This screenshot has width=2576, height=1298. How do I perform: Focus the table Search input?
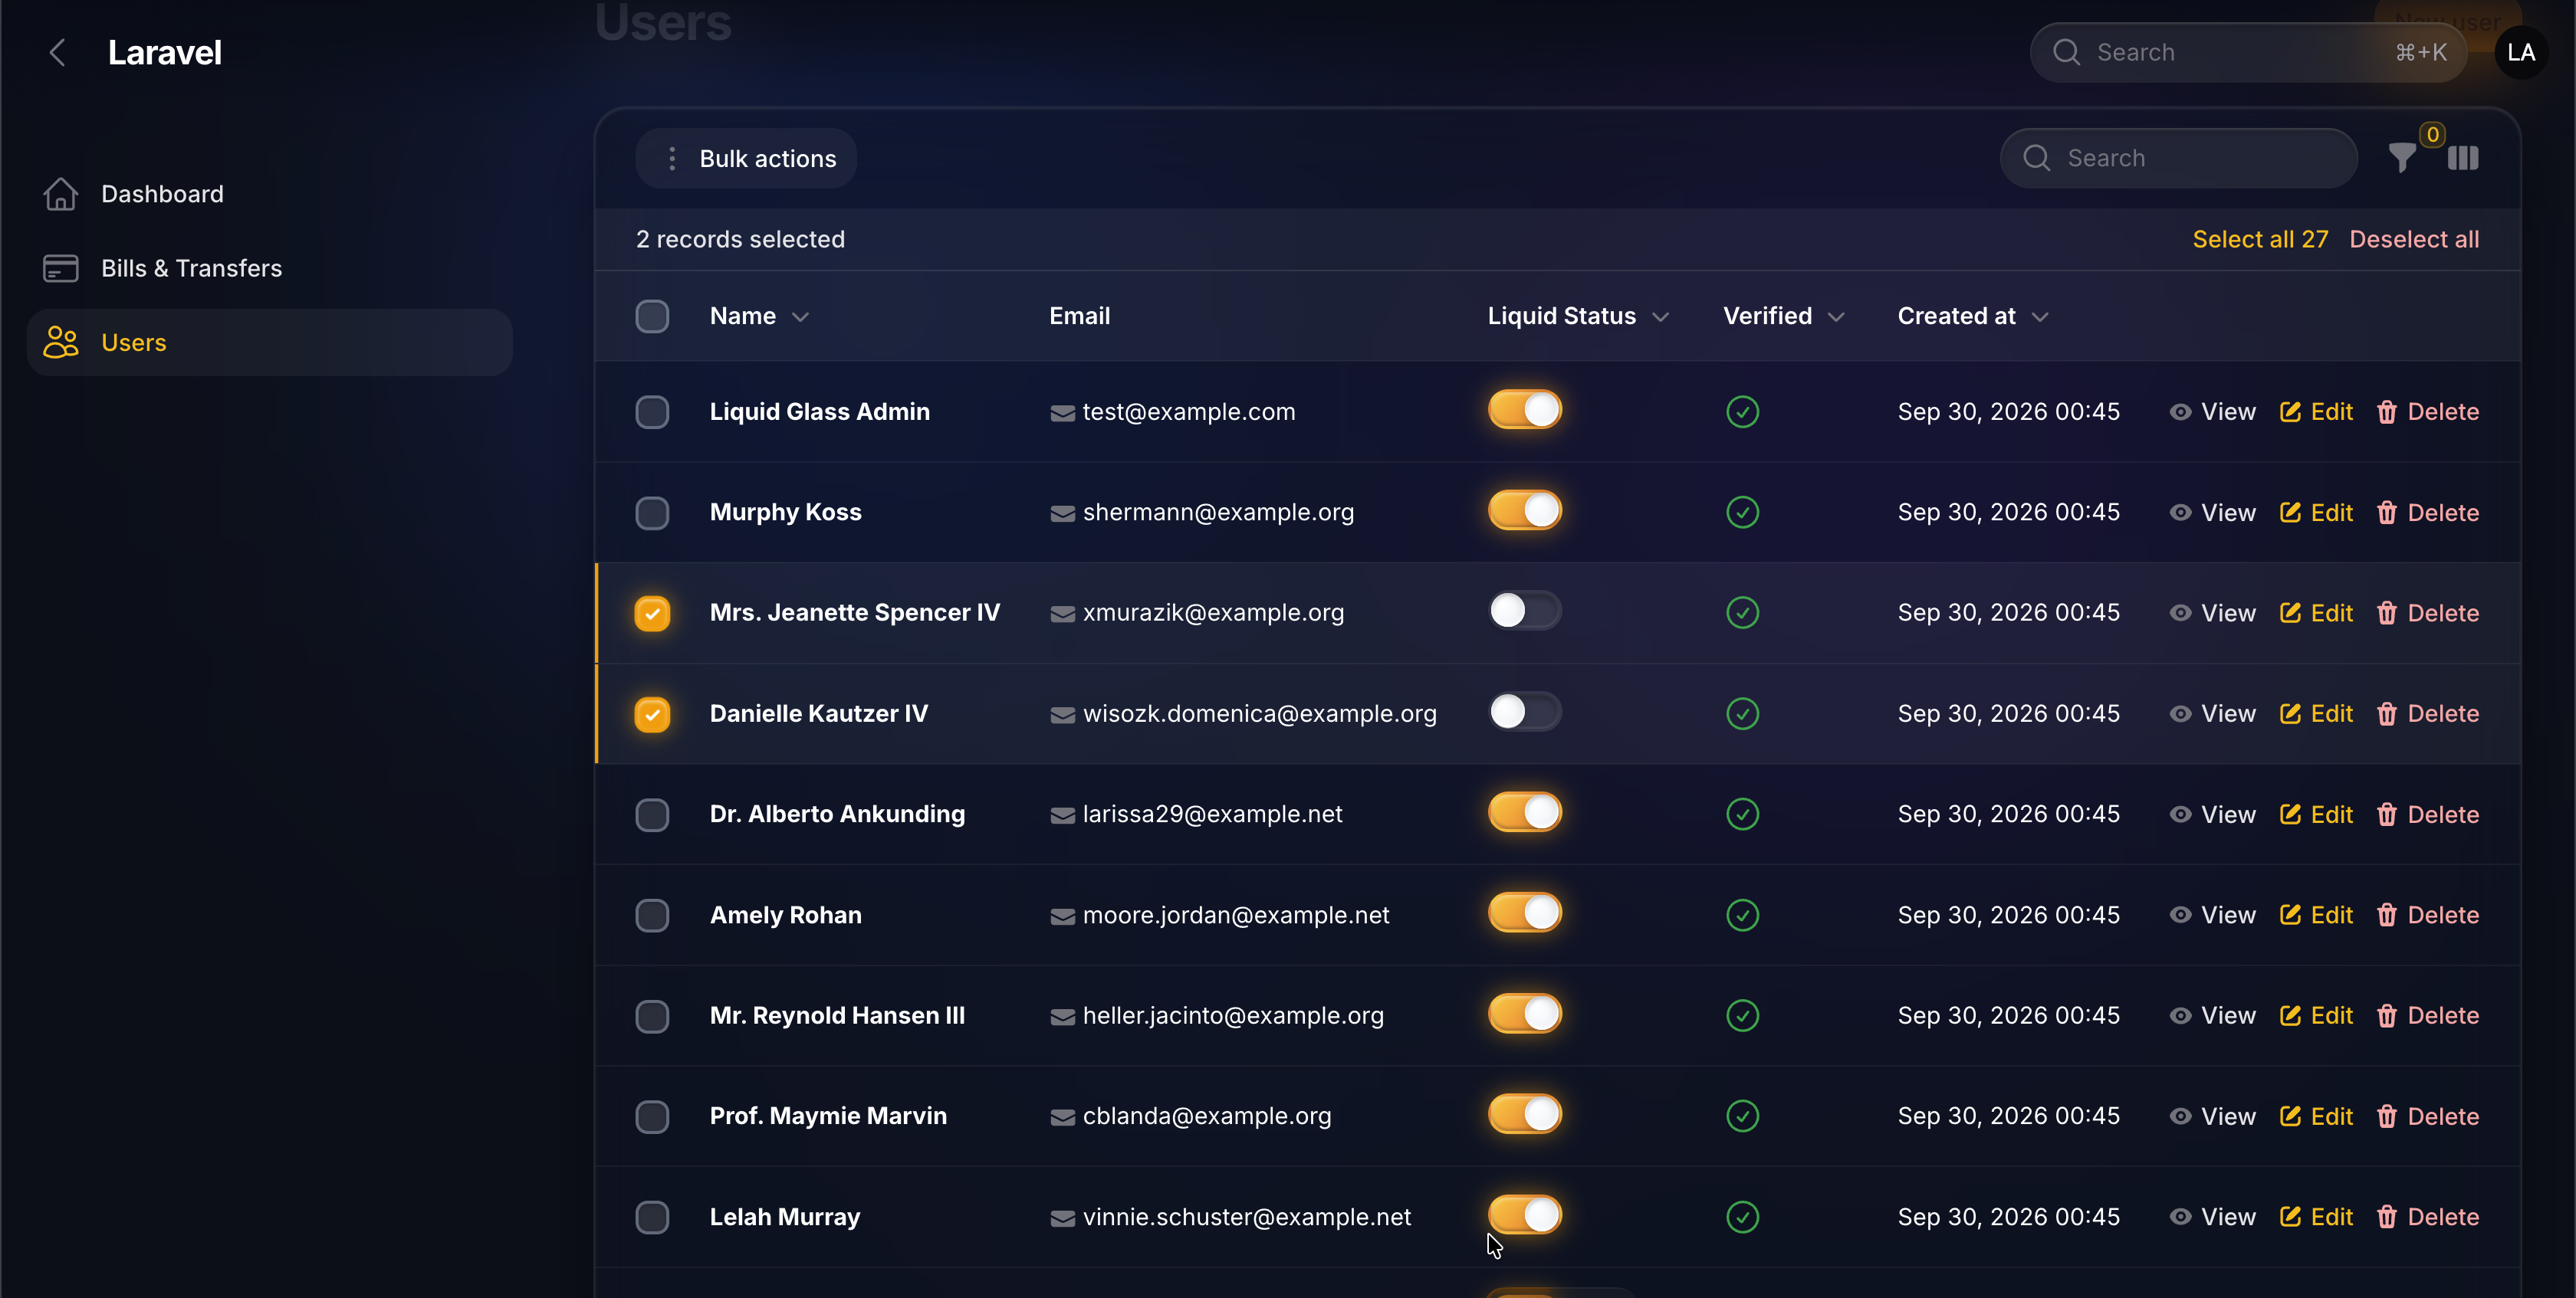coord(2179,158)
